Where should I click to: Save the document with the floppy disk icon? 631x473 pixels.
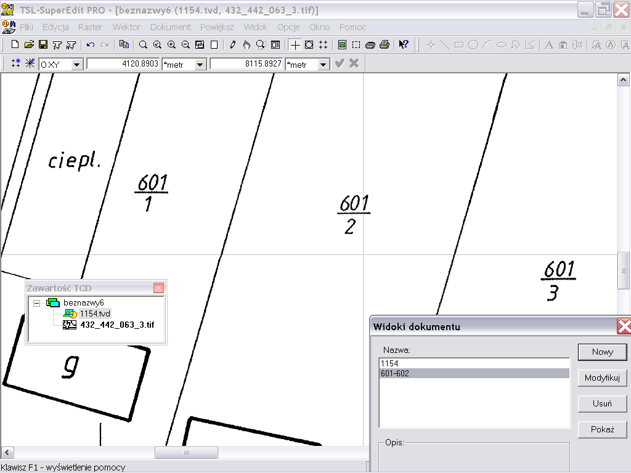click(x=43, y=44)
